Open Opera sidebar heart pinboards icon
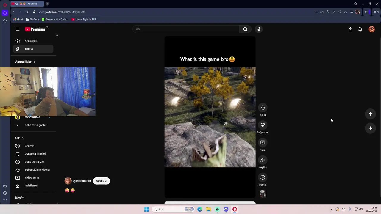This screenshot has height=214, width=381. [x=5, y=187]
